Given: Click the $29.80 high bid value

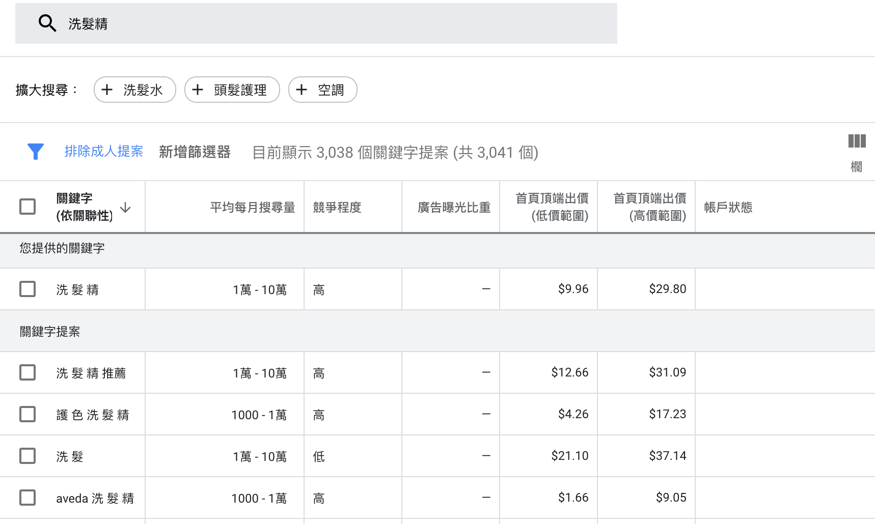Looking at the screenshot, I should [668, 289].
